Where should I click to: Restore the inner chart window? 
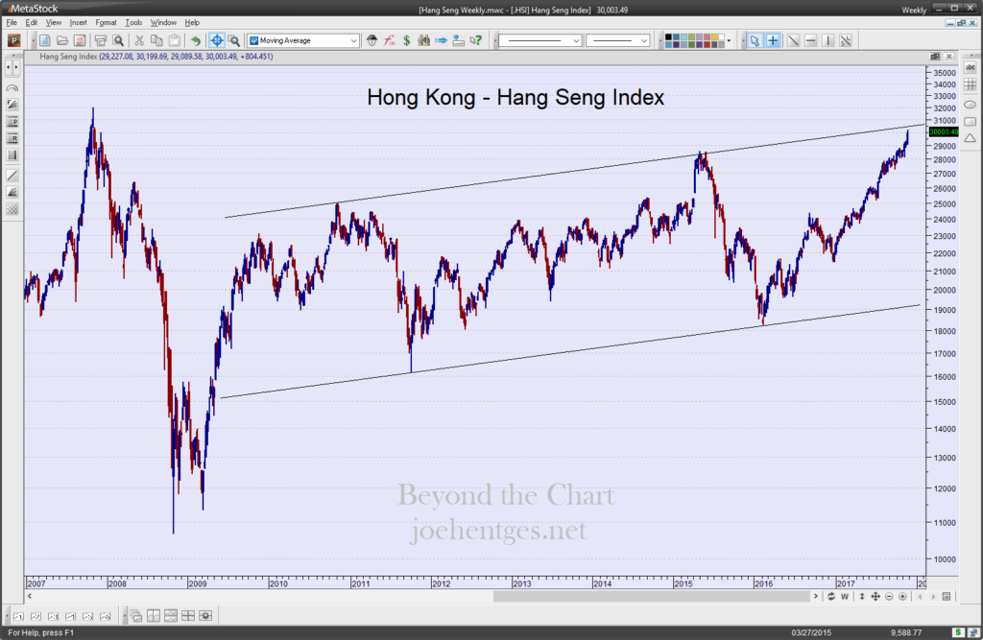(x=961, y=23)
